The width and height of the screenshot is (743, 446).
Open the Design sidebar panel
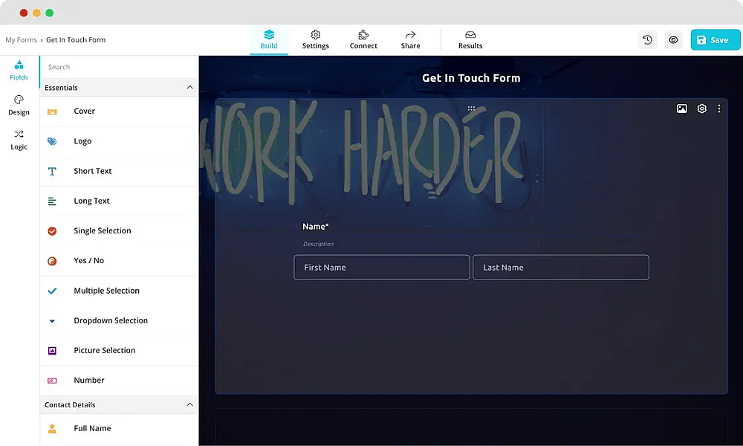[19, 106]
